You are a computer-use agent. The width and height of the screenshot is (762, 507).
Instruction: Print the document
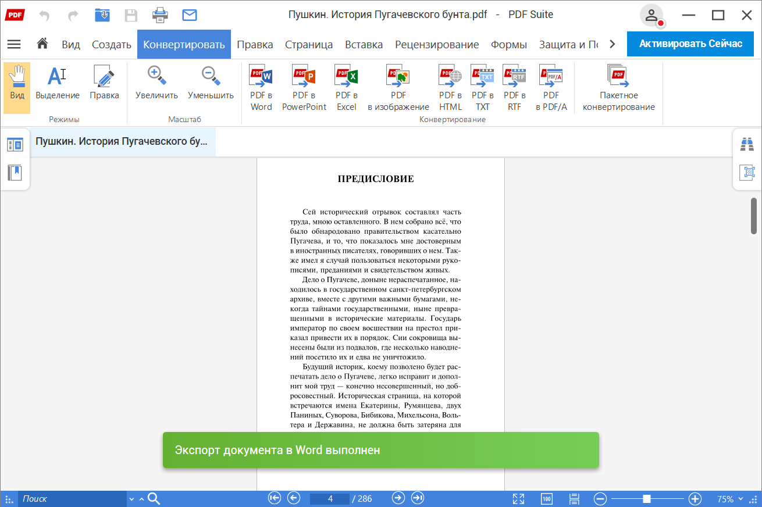pos(161,15)
